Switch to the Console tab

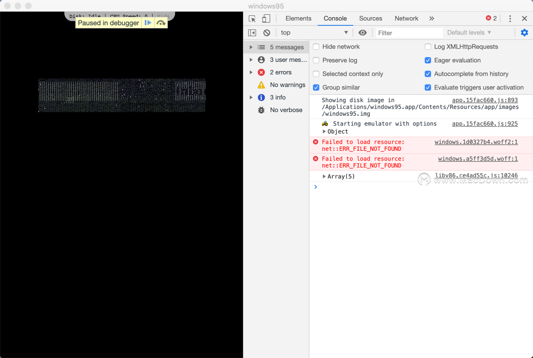[335, 18]
